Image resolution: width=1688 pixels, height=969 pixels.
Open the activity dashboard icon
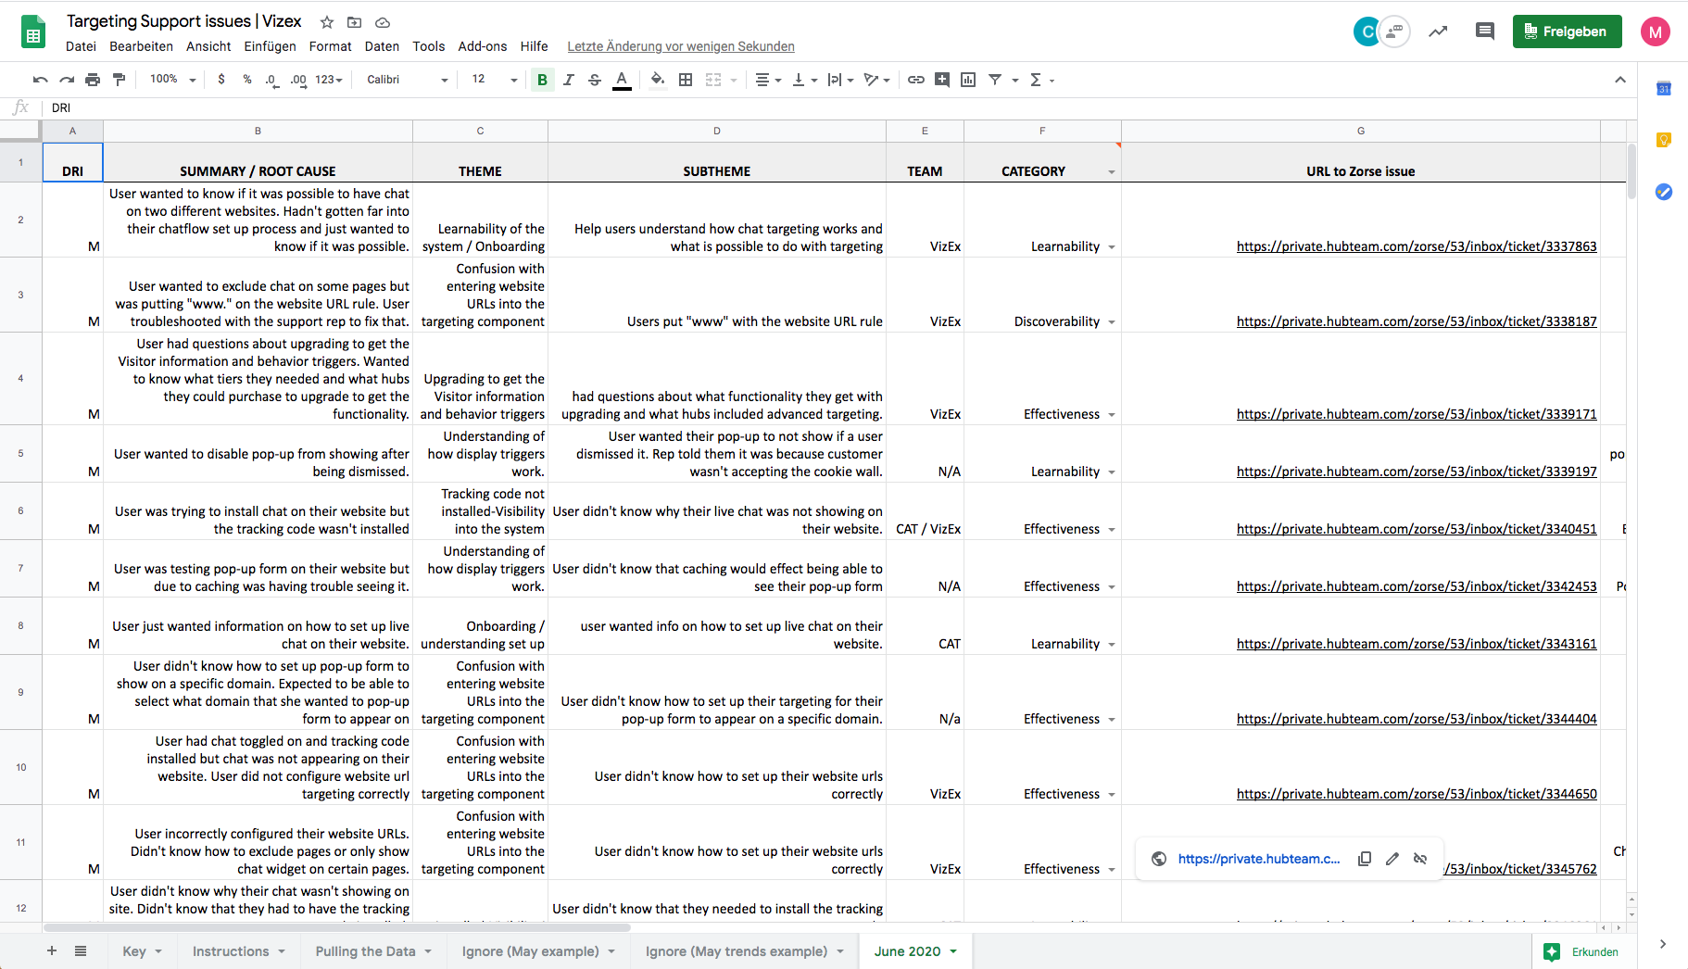[x=1438, y=31]
